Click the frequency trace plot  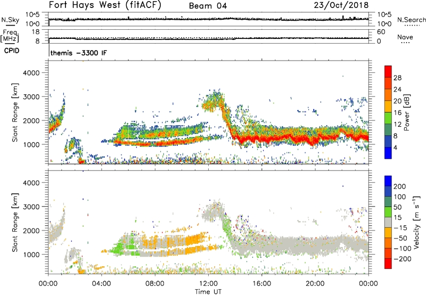[208, 36]
